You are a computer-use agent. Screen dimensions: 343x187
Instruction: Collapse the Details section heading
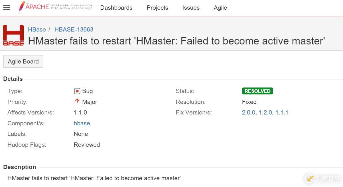click(x=13, y=79)
